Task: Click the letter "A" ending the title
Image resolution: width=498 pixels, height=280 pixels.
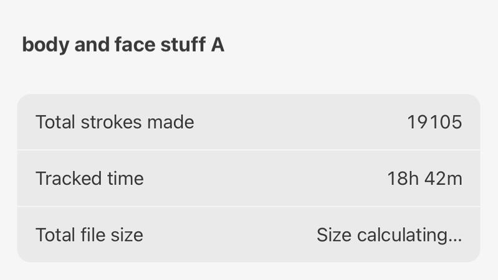Action: point(217,45)
